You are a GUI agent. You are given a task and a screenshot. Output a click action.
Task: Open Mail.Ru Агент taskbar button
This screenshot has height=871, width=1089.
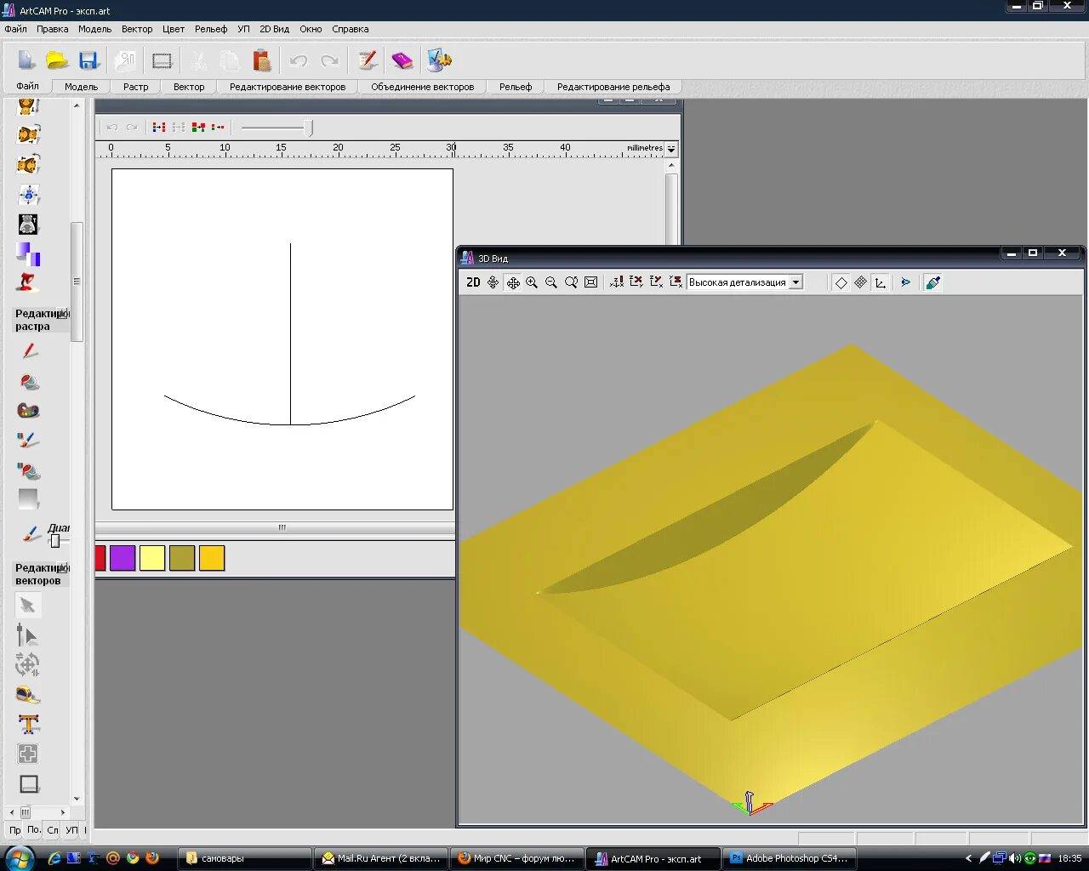click(x=381, y=858)
